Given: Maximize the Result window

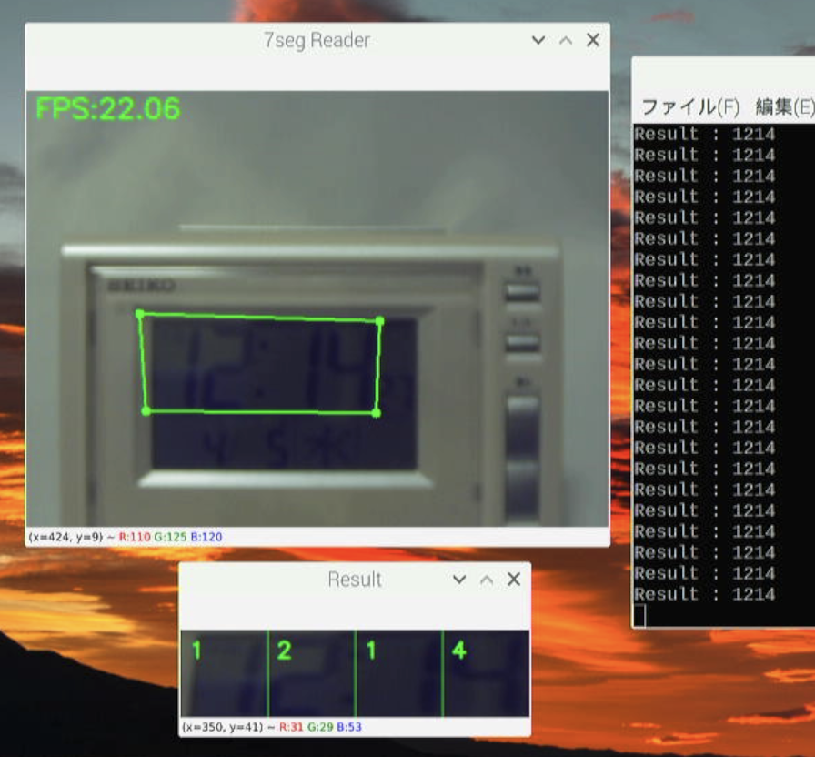Looking at the screenshot, I should coord(487,580).
